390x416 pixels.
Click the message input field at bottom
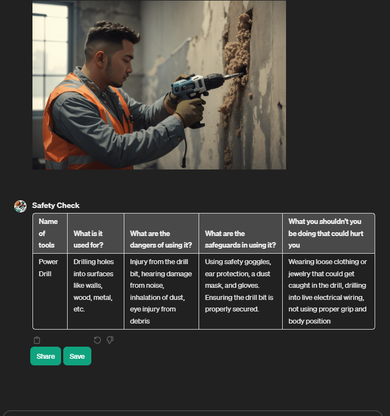(193, 413)
